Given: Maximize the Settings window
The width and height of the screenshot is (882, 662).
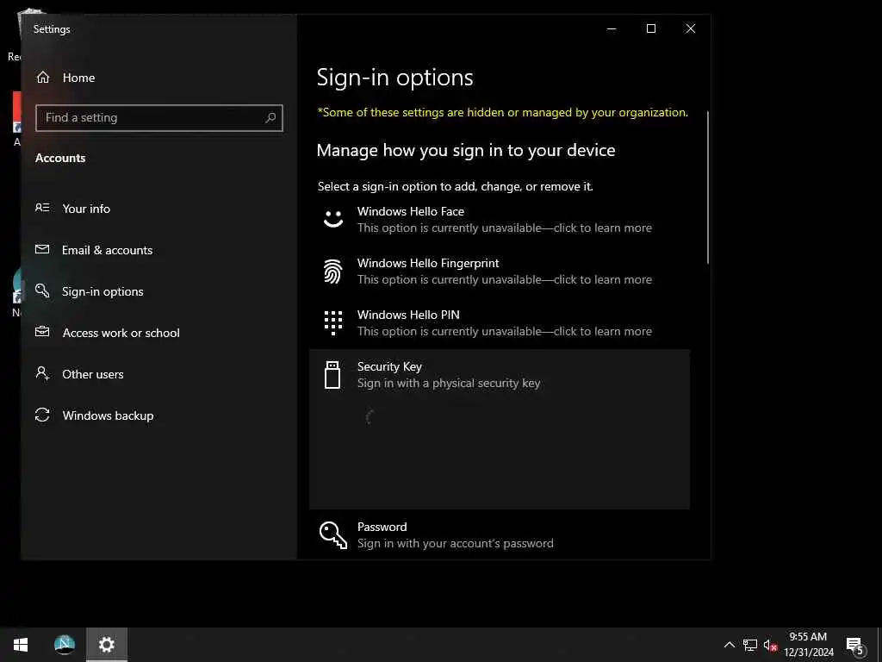Looking at the screenshot, I should 651,28.
